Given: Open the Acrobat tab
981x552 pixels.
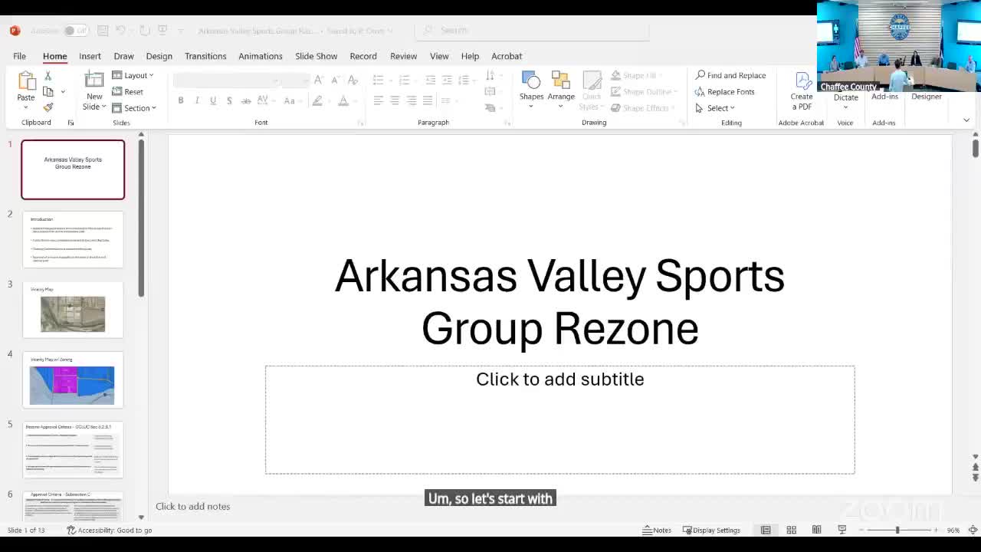Looking at the screenshot, I should click(507, 56).
